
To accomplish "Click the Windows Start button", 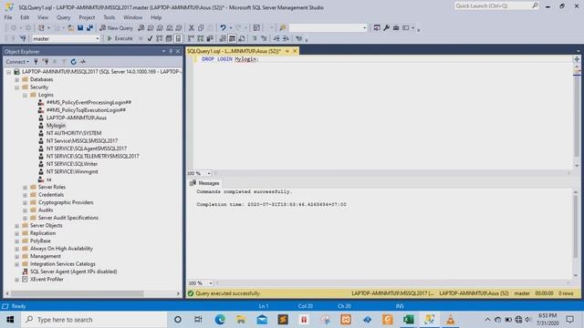I will 10,320.
